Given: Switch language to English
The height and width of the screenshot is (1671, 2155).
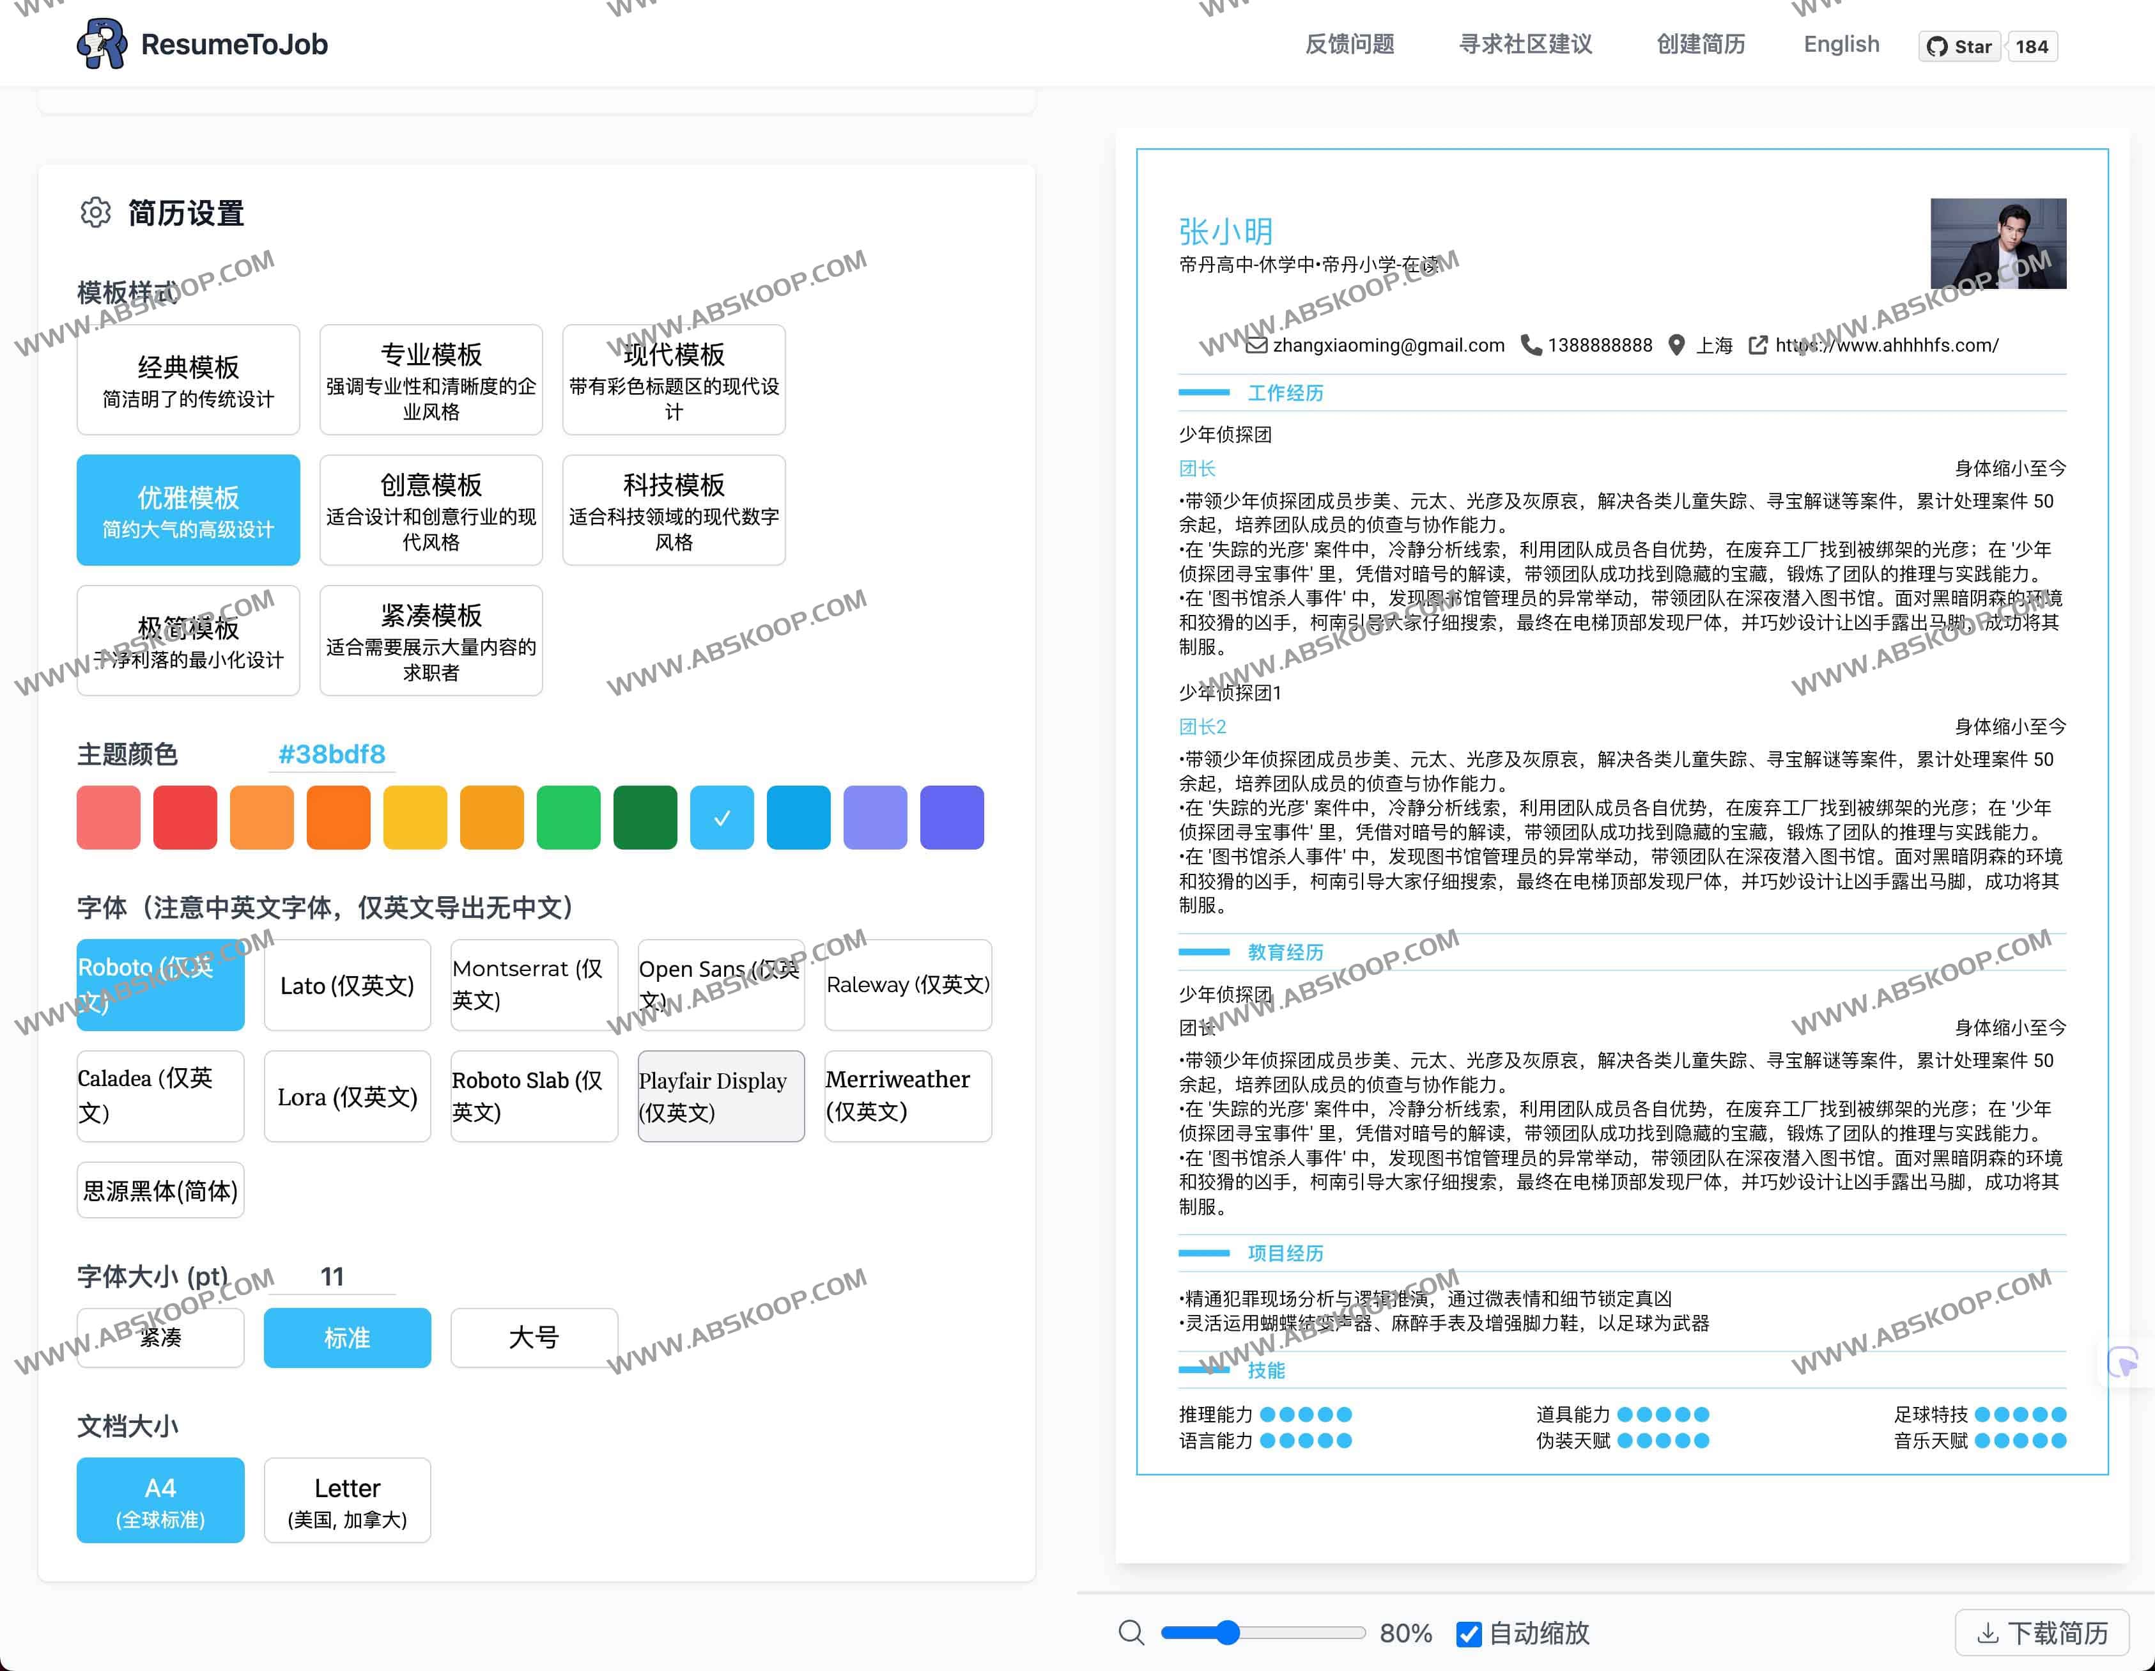Looking at the screenshot, I should 1841,44.
